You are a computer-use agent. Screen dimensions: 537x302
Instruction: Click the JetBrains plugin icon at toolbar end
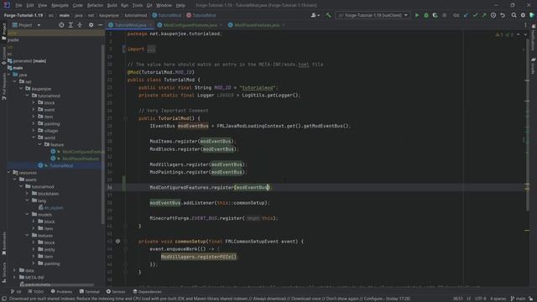(x=532, y=15)
